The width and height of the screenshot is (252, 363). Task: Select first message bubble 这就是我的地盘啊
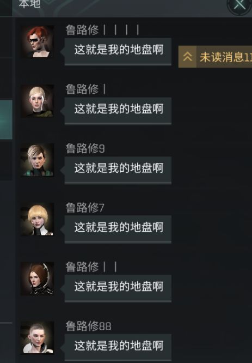118,51
